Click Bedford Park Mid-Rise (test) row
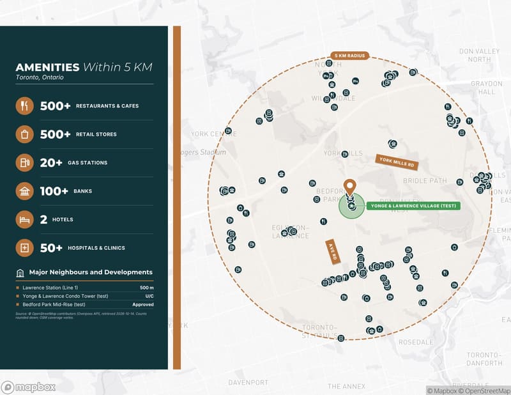Viewport: 511px width, 395px height. coord(85,305)
